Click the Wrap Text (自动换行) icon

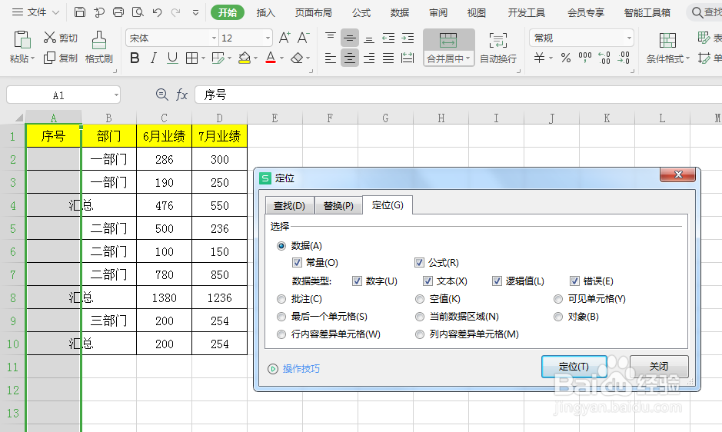pyautogui.click(x=497, y=41)
